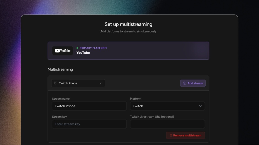Expand the Platform dropdown showing Twitch
Screen dimensions: 259x145
click(x=167, y=106)
